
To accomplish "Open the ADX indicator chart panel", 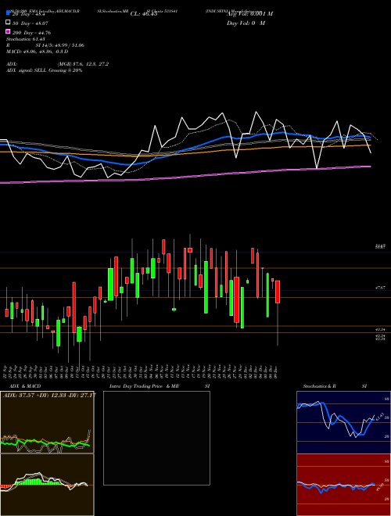I will 47,422.
